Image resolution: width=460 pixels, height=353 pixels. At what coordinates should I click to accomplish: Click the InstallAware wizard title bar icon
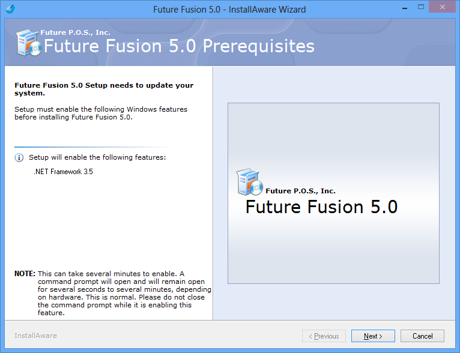click(11, 9)
